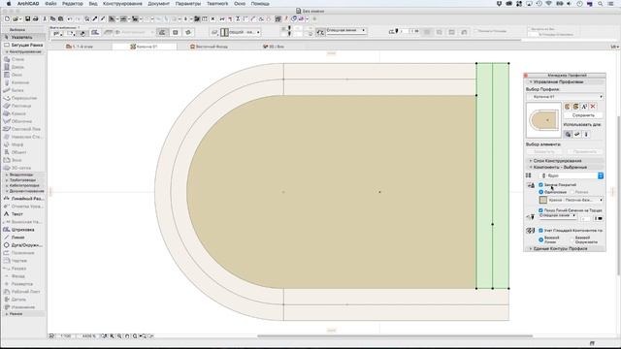The image size is (621, 349).
Task: Select the Линия (Line) tool
Action: pos(23,238)
